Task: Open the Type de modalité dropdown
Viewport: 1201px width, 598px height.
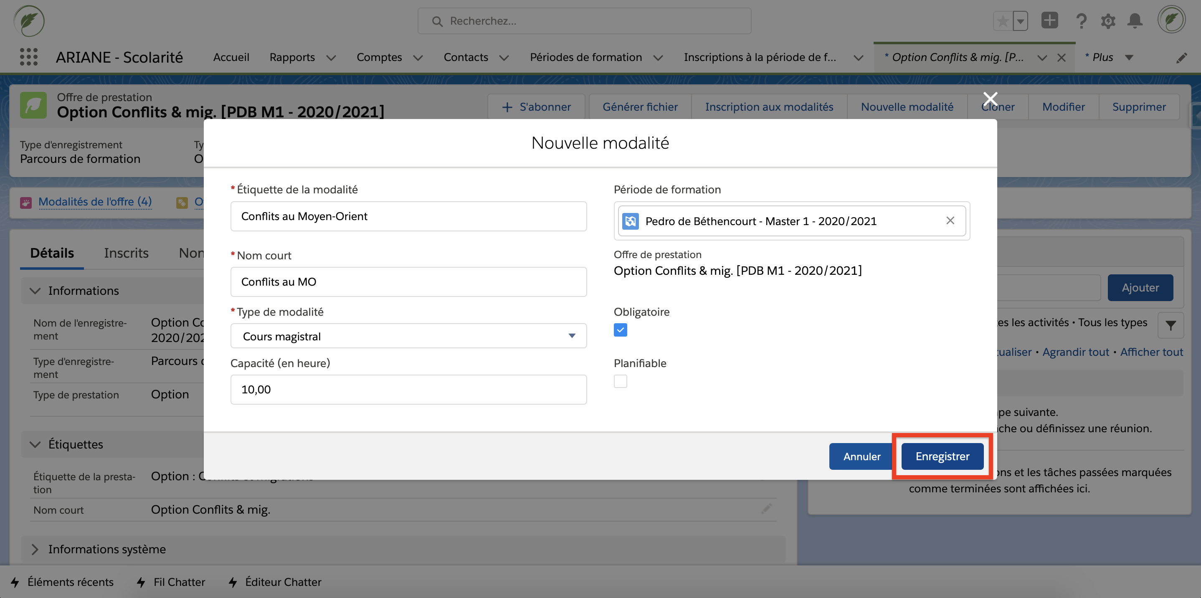Action: pyautogui.click(x=408, y=336)
